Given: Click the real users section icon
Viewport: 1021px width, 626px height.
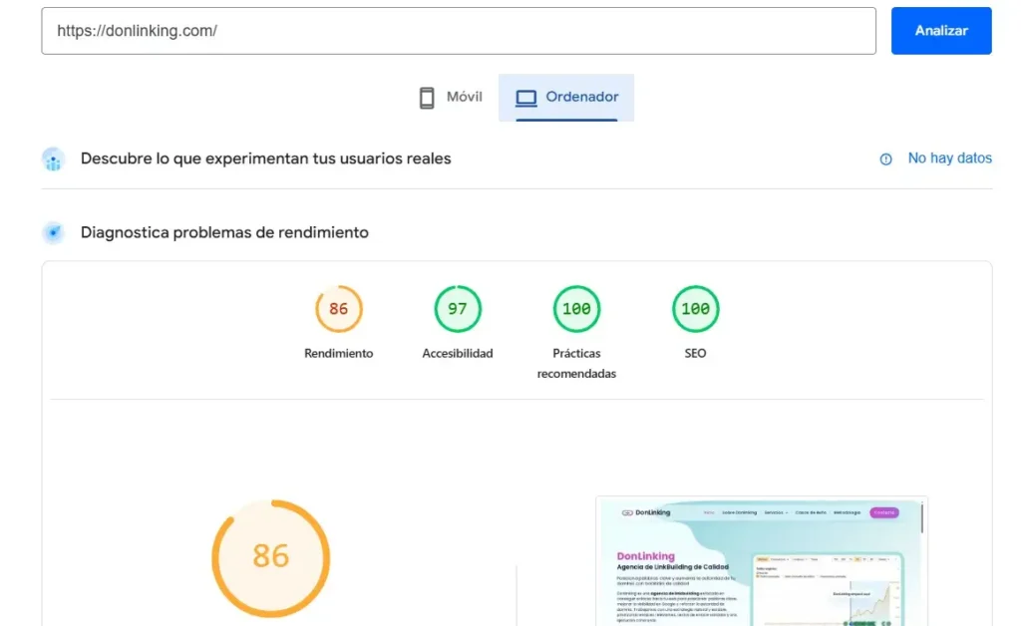Looking at the screenshot, I should pyautogui.click(x=54, y=158).
